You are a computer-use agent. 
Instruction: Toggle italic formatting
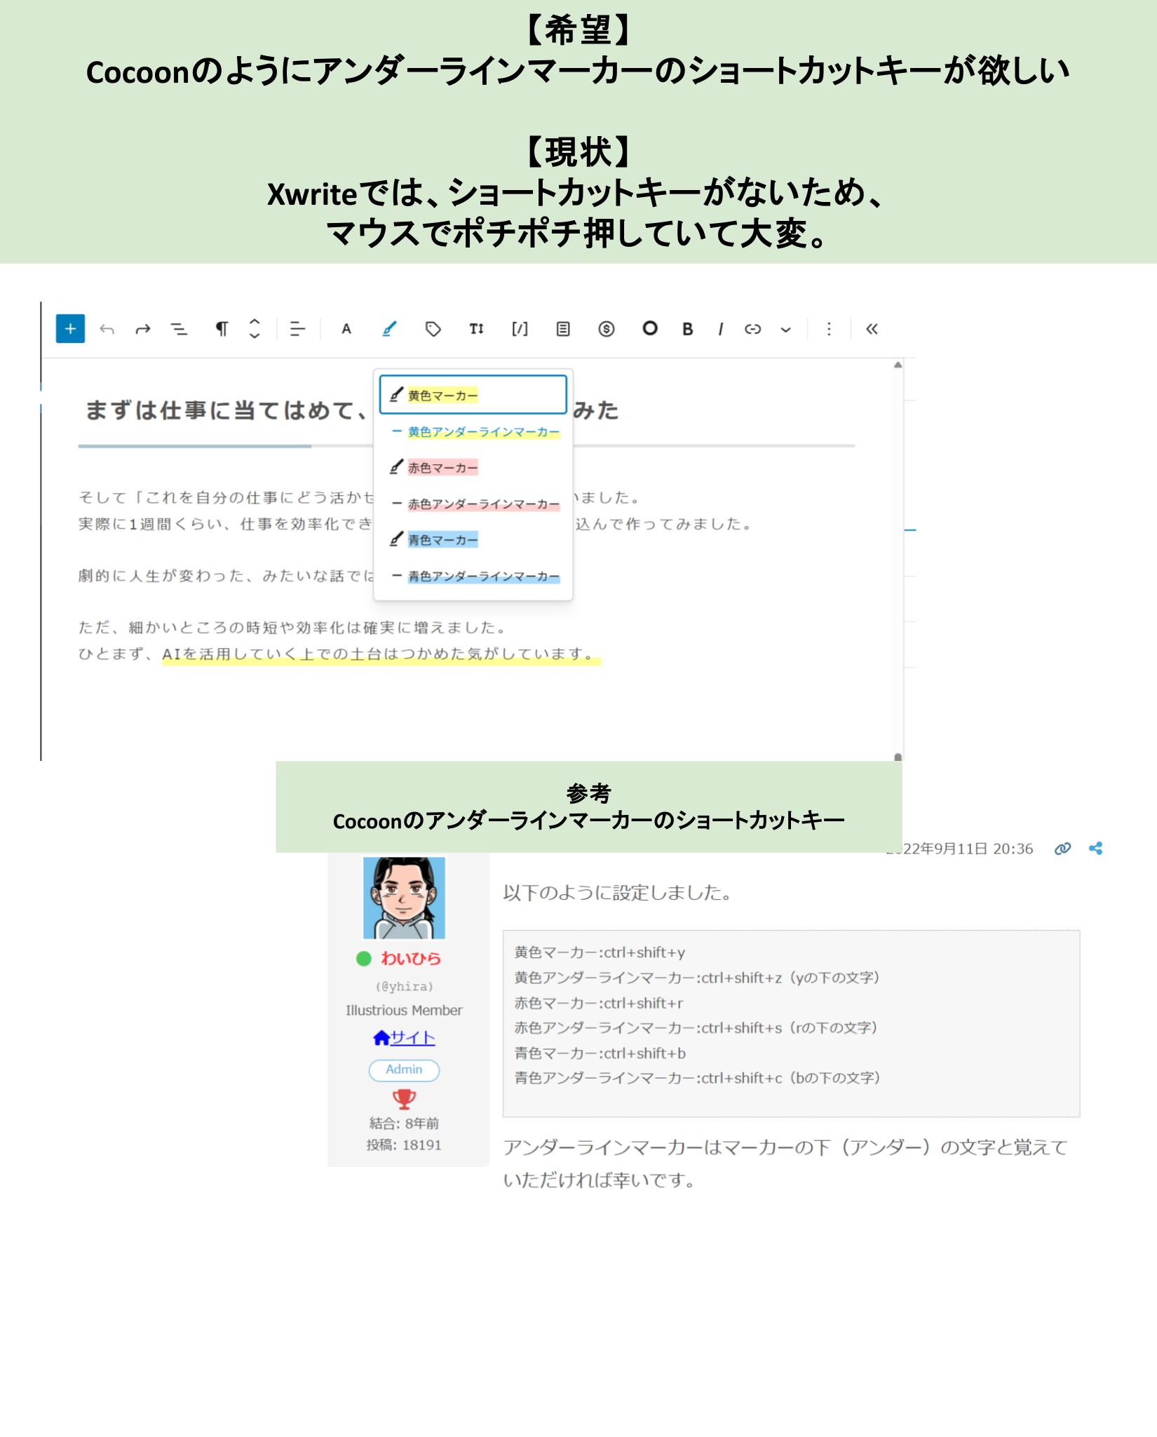point(720,329)
